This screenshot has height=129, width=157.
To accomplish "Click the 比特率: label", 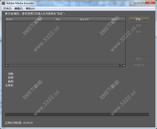I will coord(10,85).
